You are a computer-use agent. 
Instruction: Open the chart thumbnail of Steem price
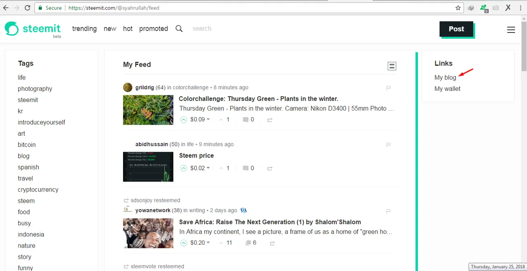148,167
